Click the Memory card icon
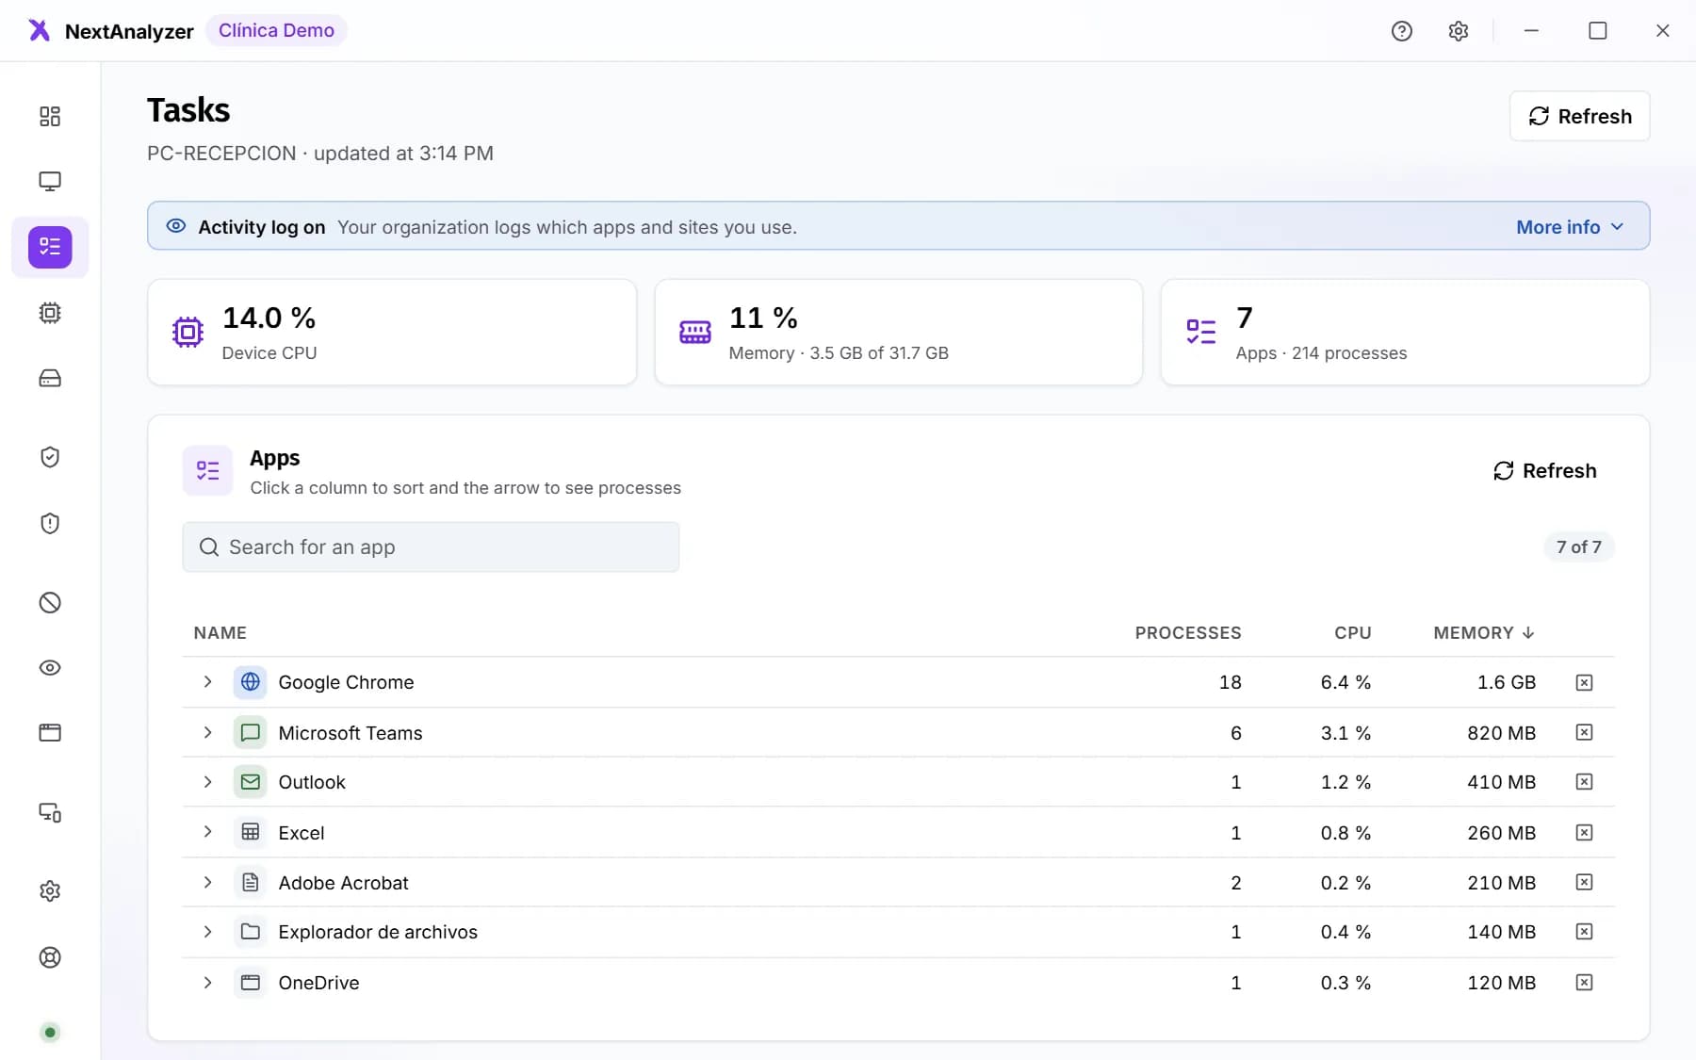Viewport: 1696px width, 1060px height. [x=695, y=332]
